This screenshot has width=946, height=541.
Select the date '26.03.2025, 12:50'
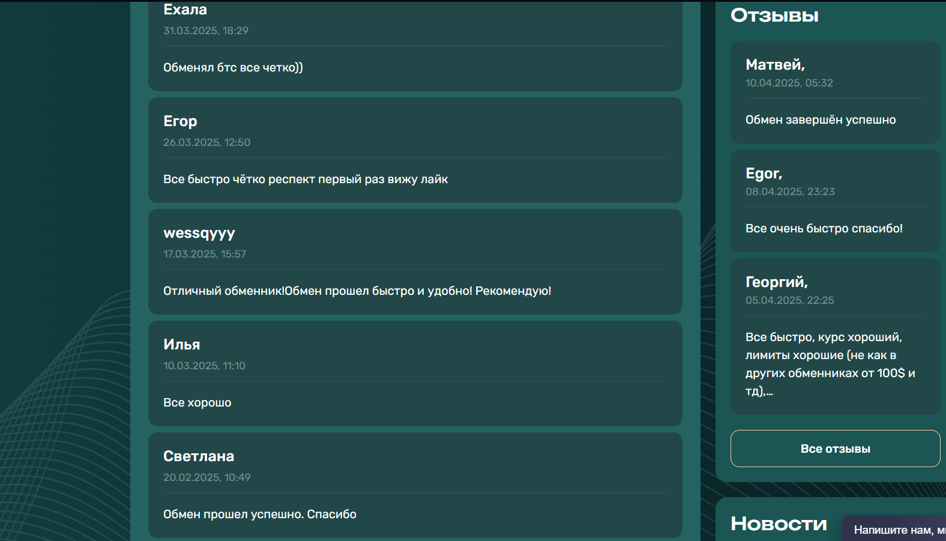tap(206, 142)
